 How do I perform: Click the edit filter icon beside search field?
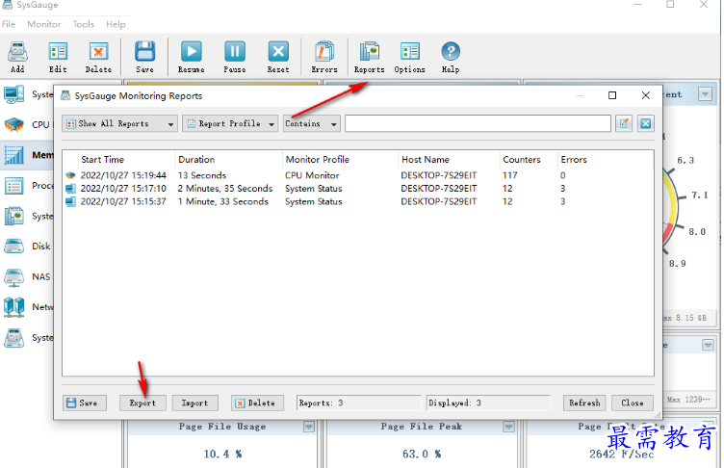pyautogui.click(x=624, y=123)
